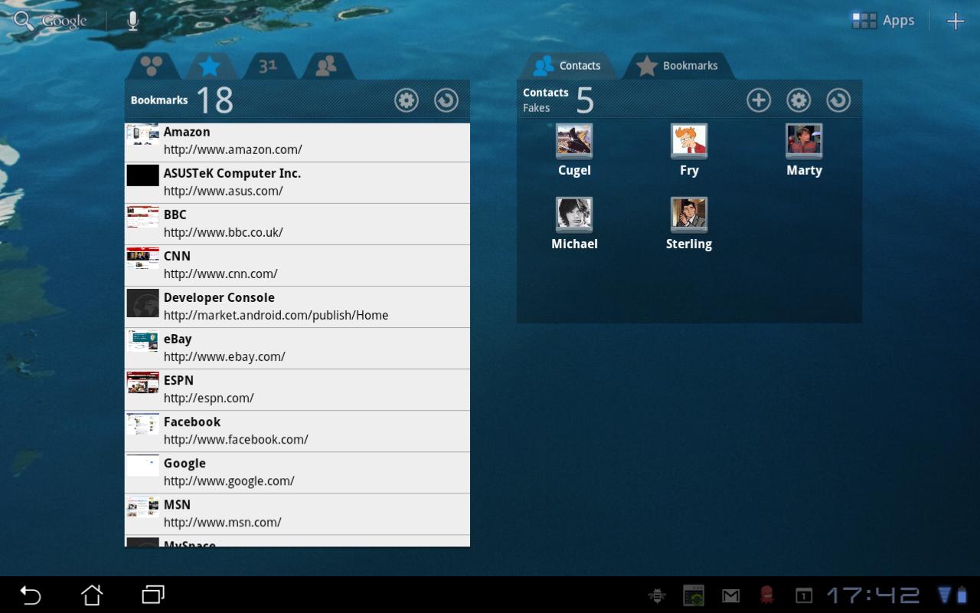Open Fry contact photo
Image resolution: width=980 pixels, height=613 pixels.
689,141
